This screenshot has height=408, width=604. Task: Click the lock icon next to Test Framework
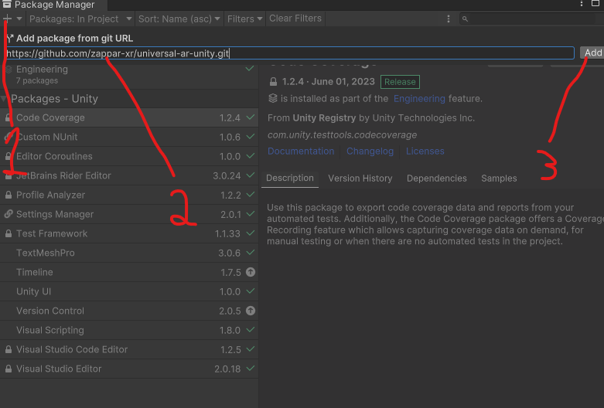(9, 234)
